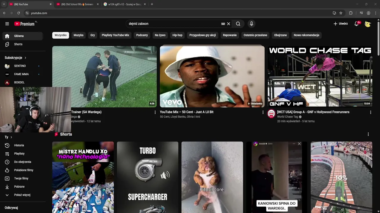Select the Gry filter chip
Image resolution: width=380 pixels, height=213 pixels.
93,35
